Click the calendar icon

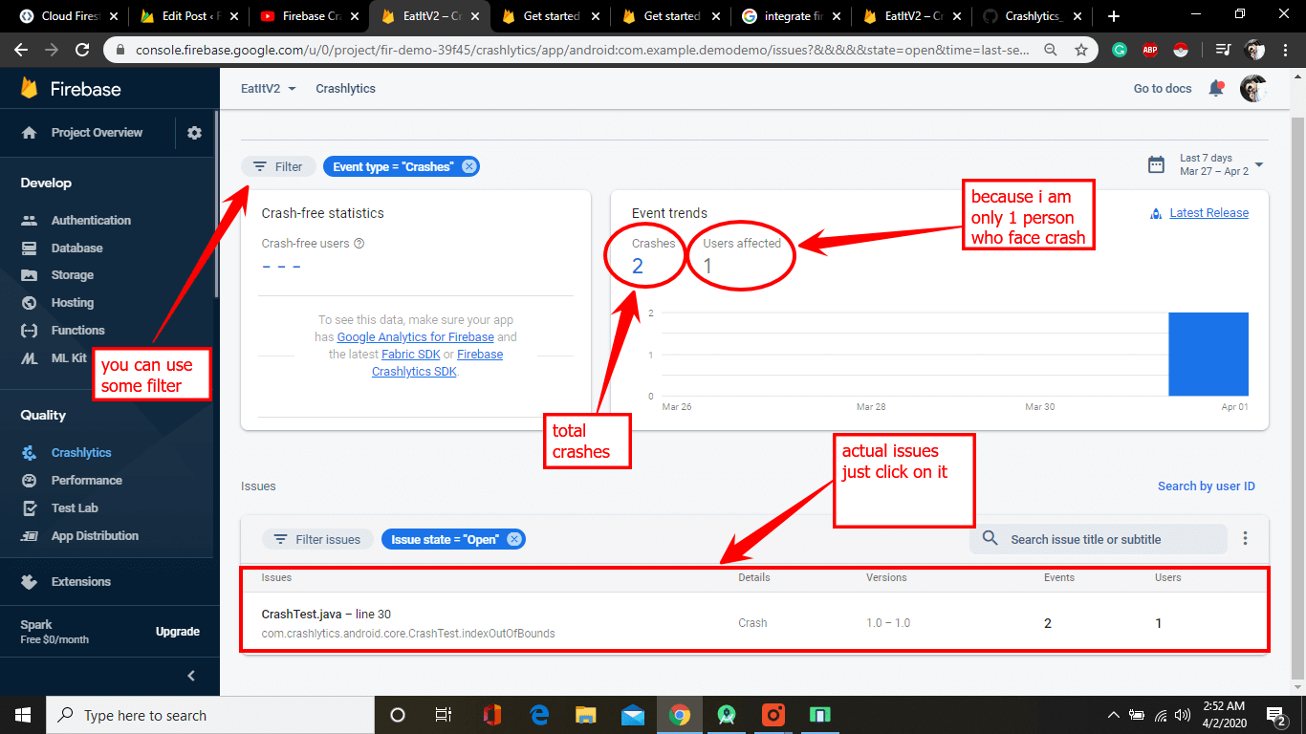[x=1156, y=164]
